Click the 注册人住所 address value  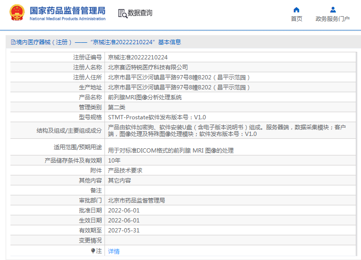point(179,77)
